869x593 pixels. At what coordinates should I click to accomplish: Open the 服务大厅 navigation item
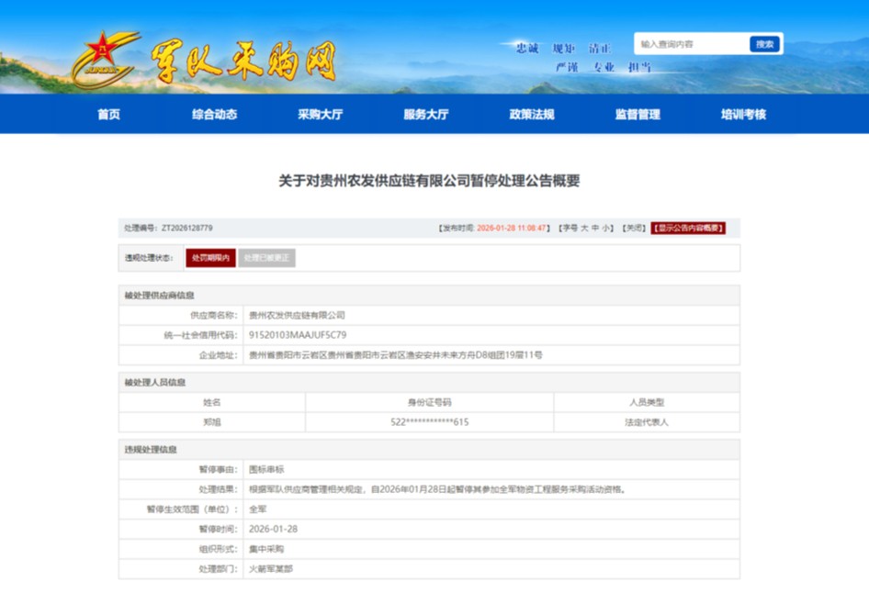[426, 115]
